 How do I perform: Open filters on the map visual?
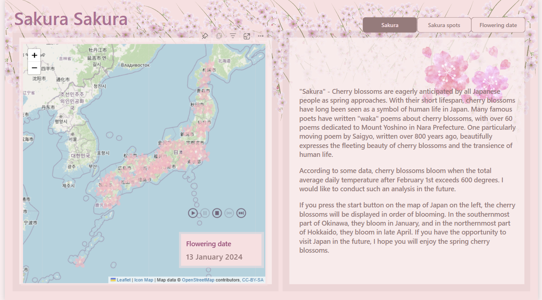(x=233, y=36)
